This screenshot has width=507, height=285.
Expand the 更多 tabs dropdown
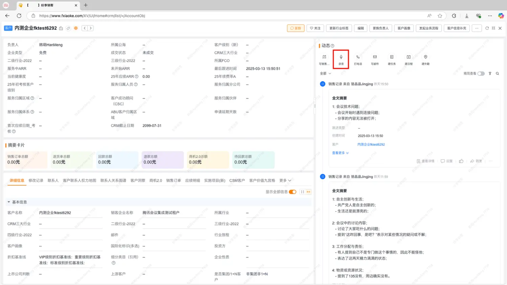tap(285, 180)
